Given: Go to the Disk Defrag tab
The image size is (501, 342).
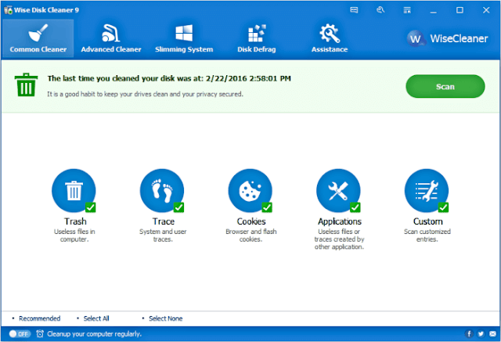Looking at the screenshot, I should (x=257, y=38).
